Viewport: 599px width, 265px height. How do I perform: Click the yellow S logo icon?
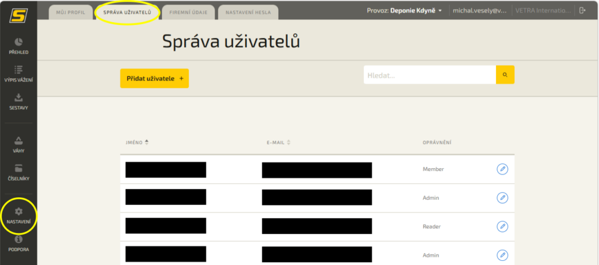click(18, 13)
